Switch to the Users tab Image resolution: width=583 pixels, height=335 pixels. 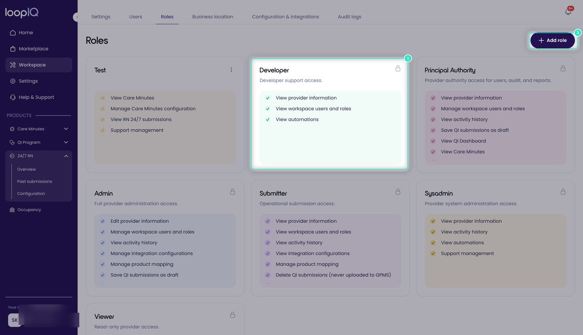coord(136,17)
